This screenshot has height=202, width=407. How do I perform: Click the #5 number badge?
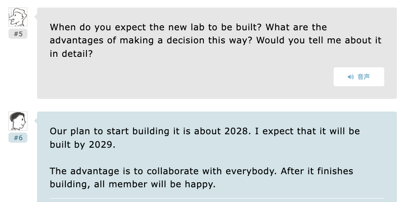click(x=18, y=34)
